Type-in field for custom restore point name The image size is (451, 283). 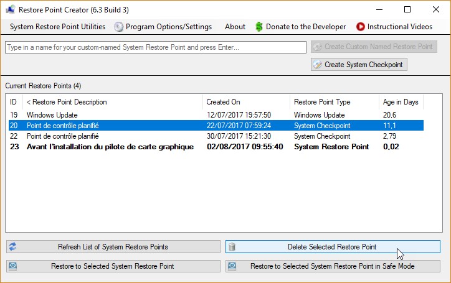156,47
